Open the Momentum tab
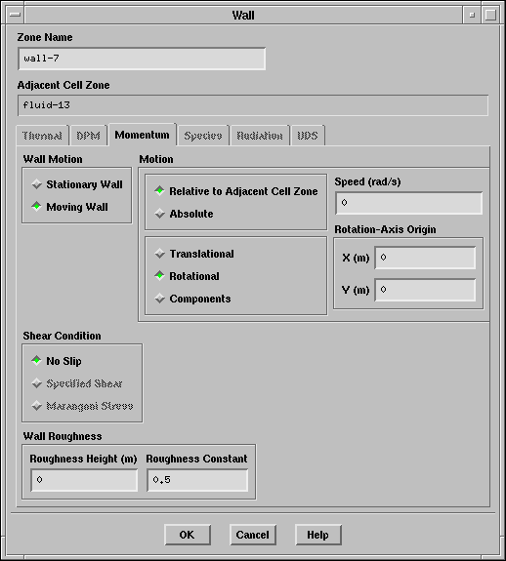 tap(143, 135)
